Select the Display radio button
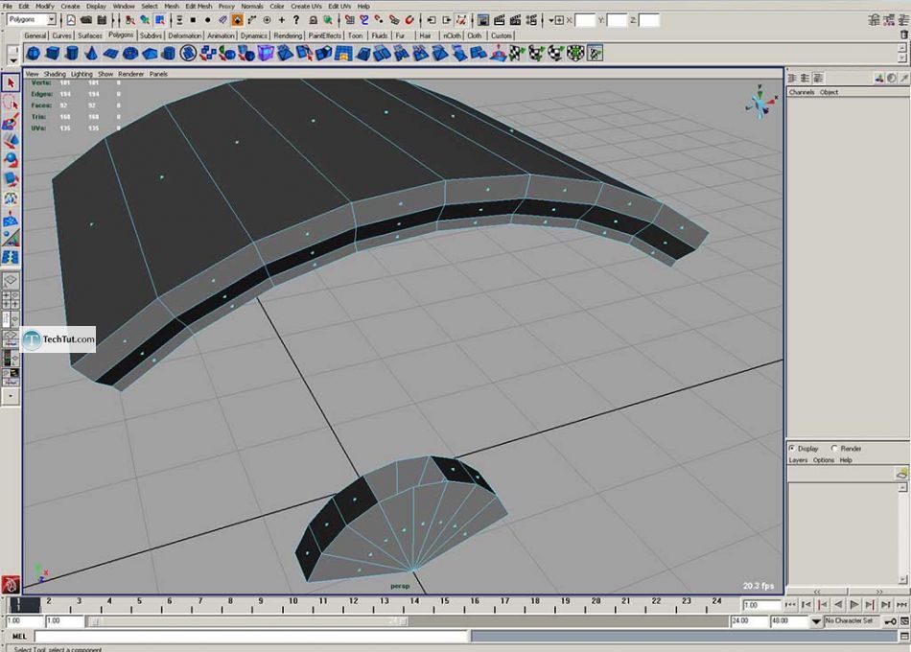The image size is (911, 652). tap(792, 448)
